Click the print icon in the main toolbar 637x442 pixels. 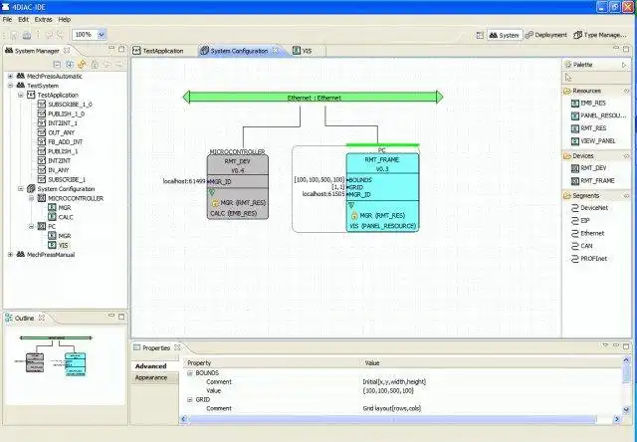pyautogui.click(x=27, y=35)
